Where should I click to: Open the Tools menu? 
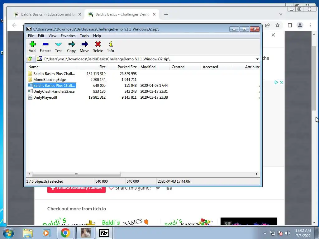click(84, 36)
